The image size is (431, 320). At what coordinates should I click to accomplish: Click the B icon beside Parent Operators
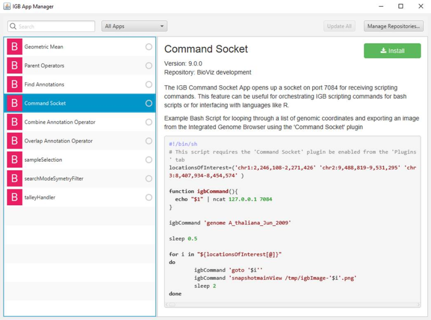tap(14, 66)
